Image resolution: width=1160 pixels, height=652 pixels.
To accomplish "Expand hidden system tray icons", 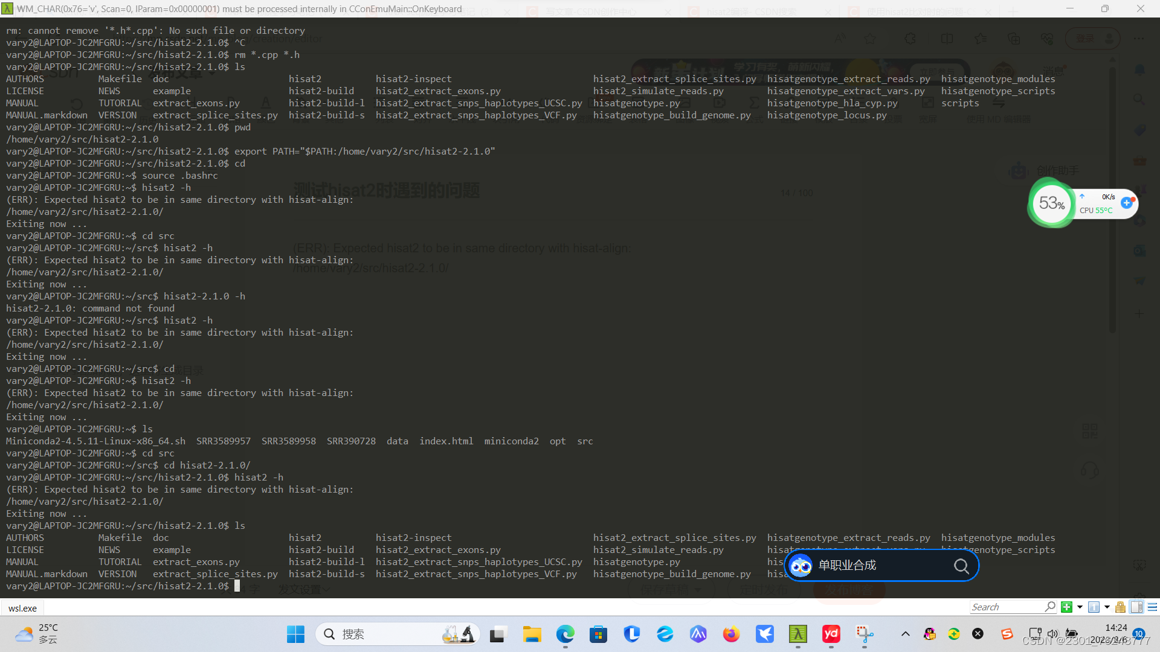I will tap(906, 634).
